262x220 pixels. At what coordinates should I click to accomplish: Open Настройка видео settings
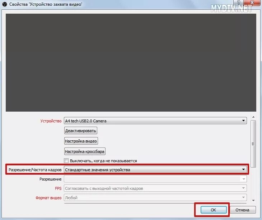pyautogui.click(x=81, y=141)
